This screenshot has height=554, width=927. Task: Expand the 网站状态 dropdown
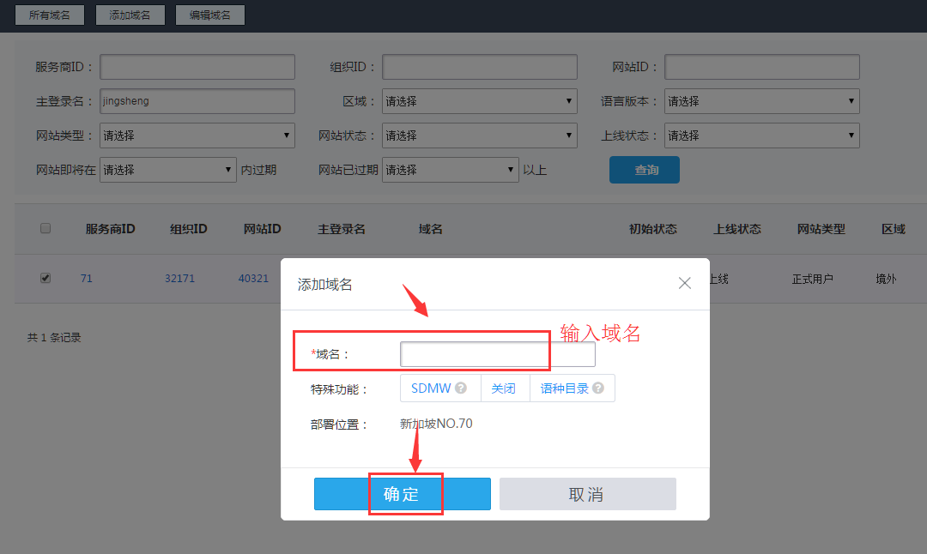tap(479, 135)
